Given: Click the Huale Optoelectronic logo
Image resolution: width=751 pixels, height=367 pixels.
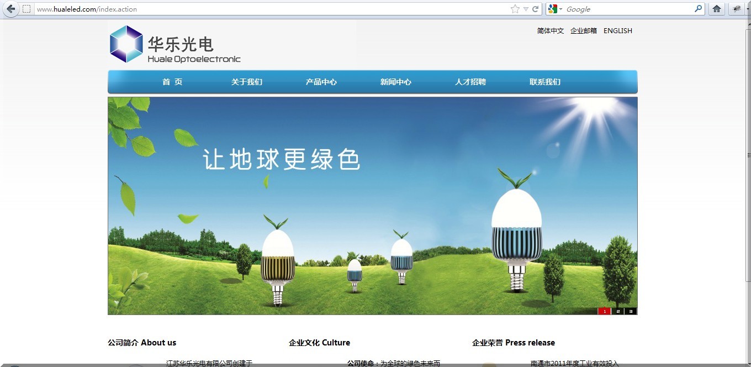Looking at the screenshot, I should (174, 44).
